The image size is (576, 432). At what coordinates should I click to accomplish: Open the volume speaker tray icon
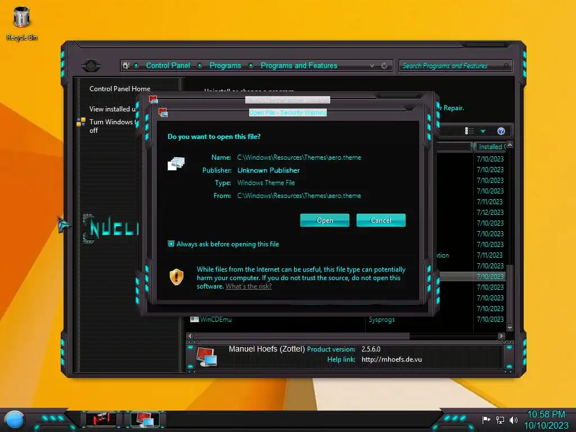[514, 420]
